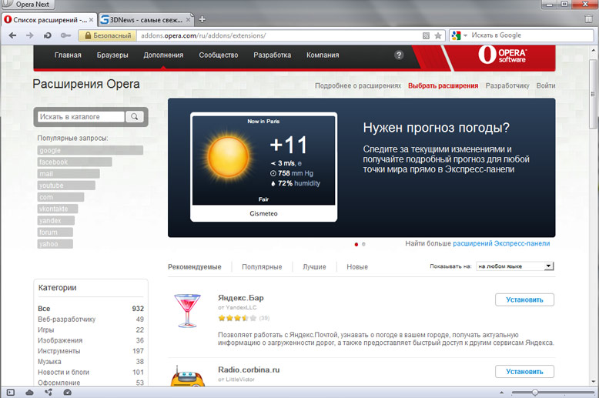
Task: Open Opera Link cloud icon in status bar
Action: (x=29, y=393)
